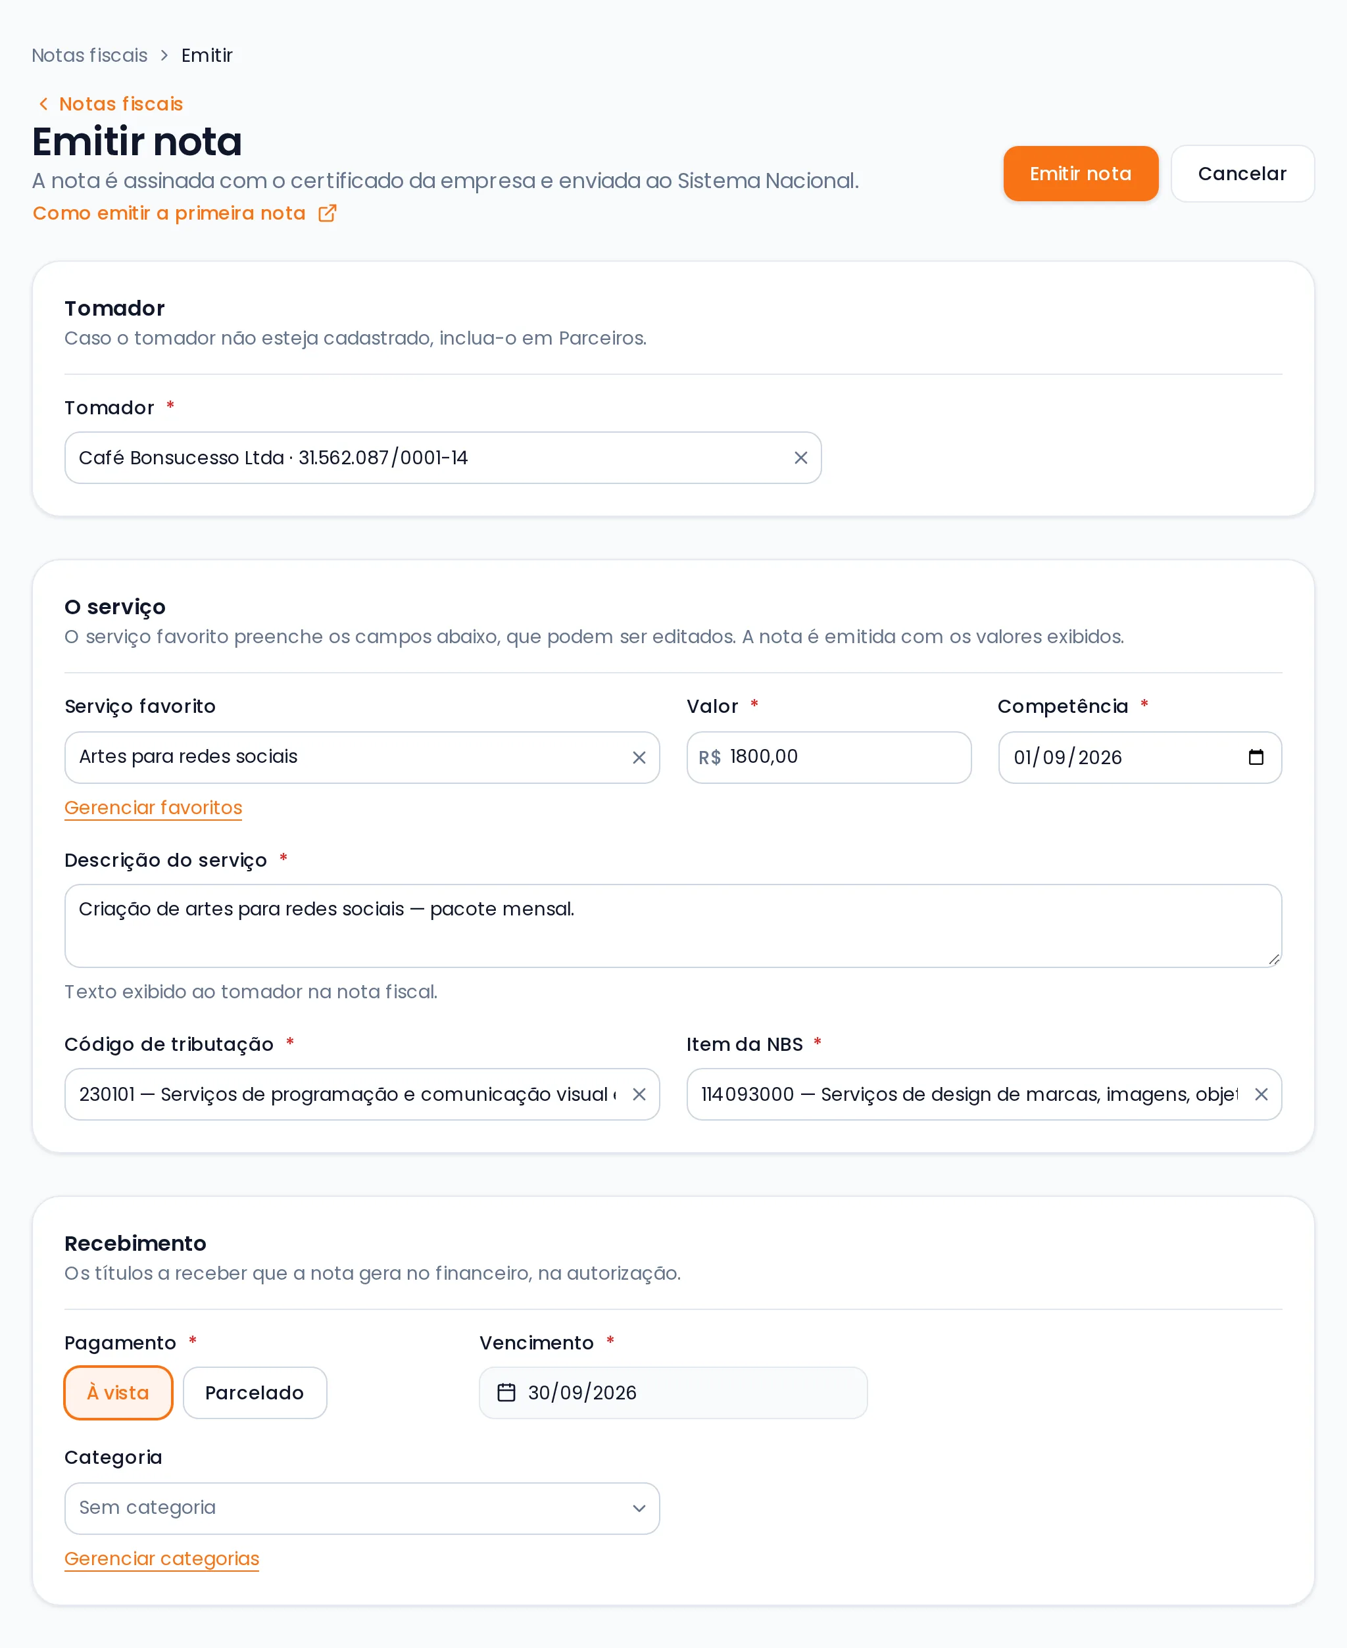Click the Valor input field
The width and height of the screenshot is (1347, 1648).
pos(829,758)
